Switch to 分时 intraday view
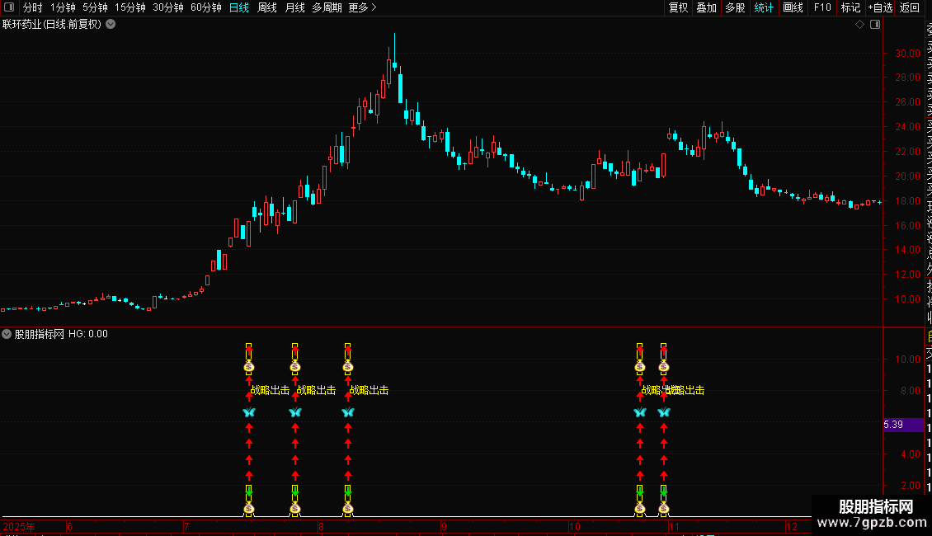Screen dimensions: 932x536 pos(33,7)
